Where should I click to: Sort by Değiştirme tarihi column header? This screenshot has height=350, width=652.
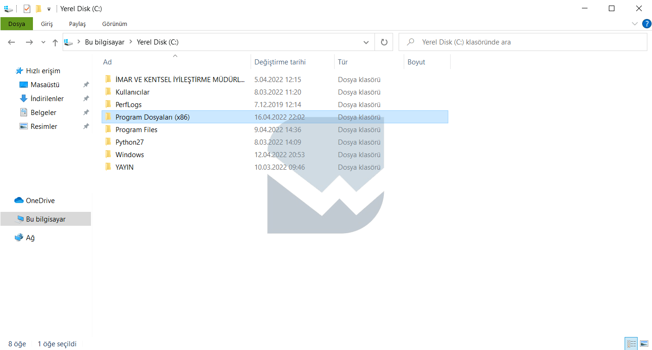(x=280, y=62)
